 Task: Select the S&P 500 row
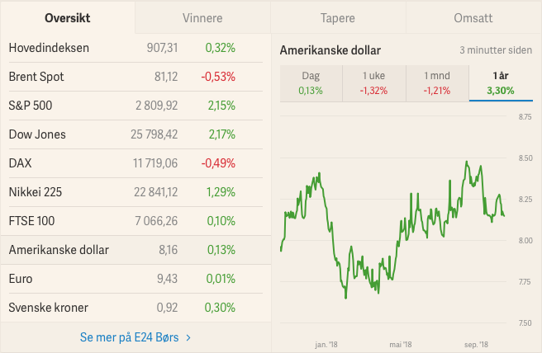pos(135,106)
